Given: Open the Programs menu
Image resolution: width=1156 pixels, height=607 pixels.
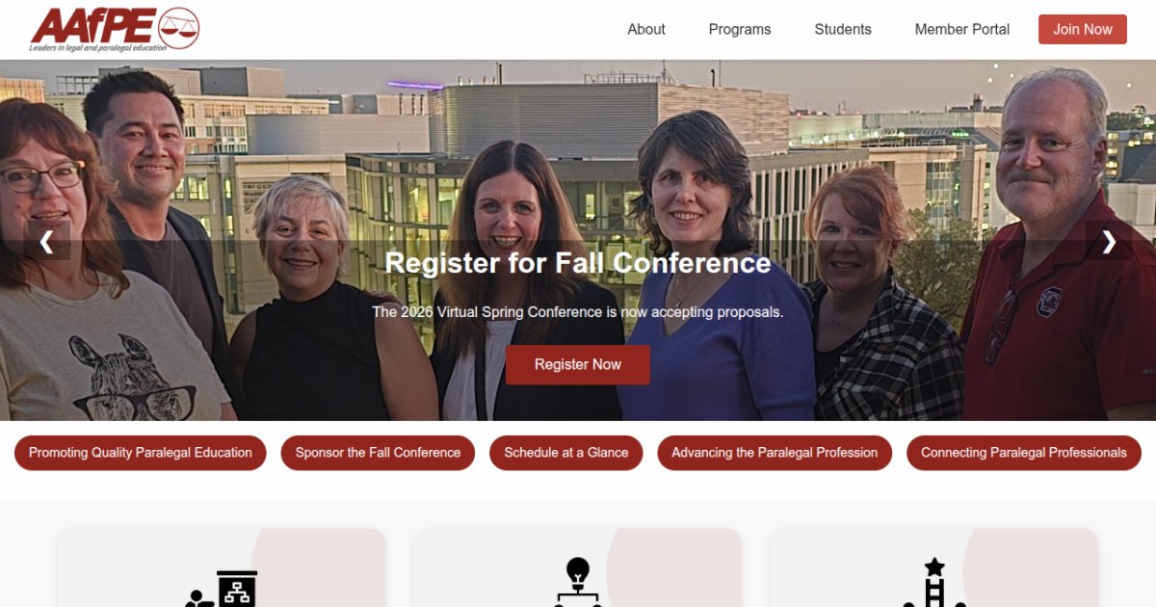Looking at the screenshot, I should click(x=740, y=29).
